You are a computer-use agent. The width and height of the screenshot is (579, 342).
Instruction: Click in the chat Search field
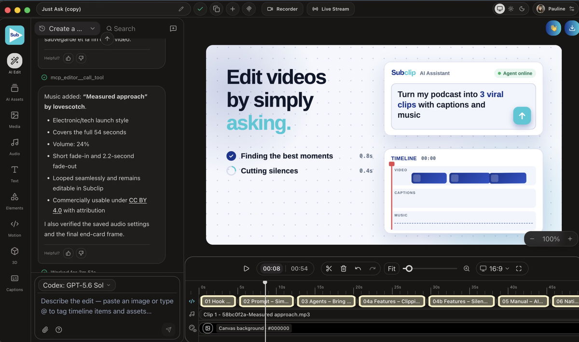pos(124,28)
